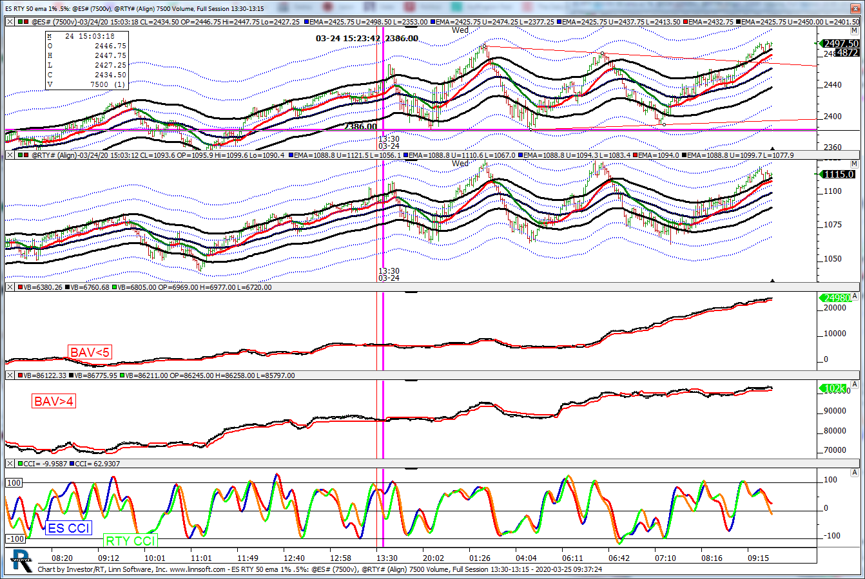Close the CCI indicator pane
This screenshot has width=865, height=579.
(x=10, y=463)
